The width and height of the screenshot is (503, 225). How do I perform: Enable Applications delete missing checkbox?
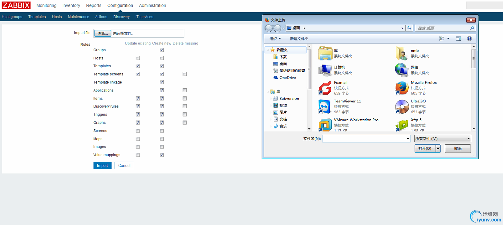click(x=185, y=90)
